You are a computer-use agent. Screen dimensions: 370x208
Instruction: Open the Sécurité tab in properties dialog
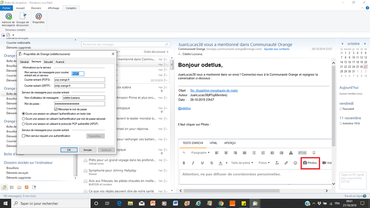click(x=49, y=62)
